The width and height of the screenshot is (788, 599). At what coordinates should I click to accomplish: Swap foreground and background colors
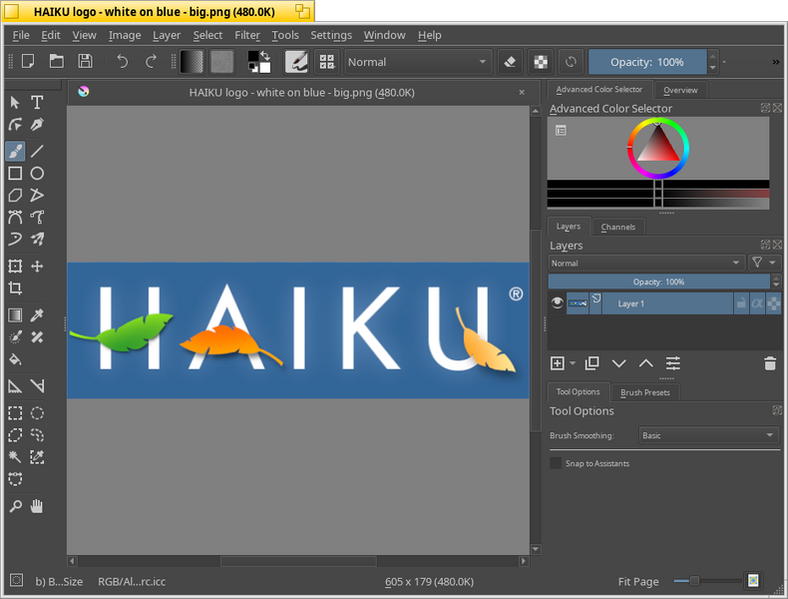[x=265, y=55]
